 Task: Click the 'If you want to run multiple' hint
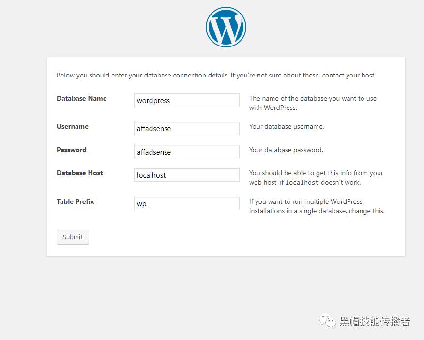(317, 206)
